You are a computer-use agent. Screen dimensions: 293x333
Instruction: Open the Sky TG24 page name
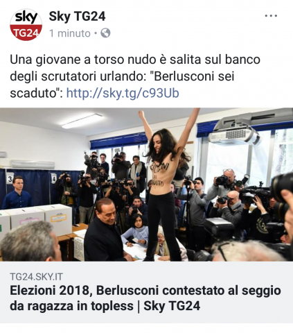(x=77, y=17)
